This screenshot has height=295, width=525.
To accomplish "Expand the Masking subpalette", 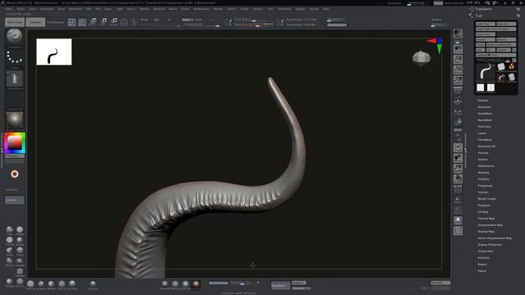I will coord(483,173).
